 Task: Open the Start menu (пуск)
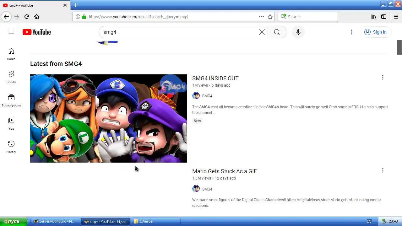coord(14,221)
